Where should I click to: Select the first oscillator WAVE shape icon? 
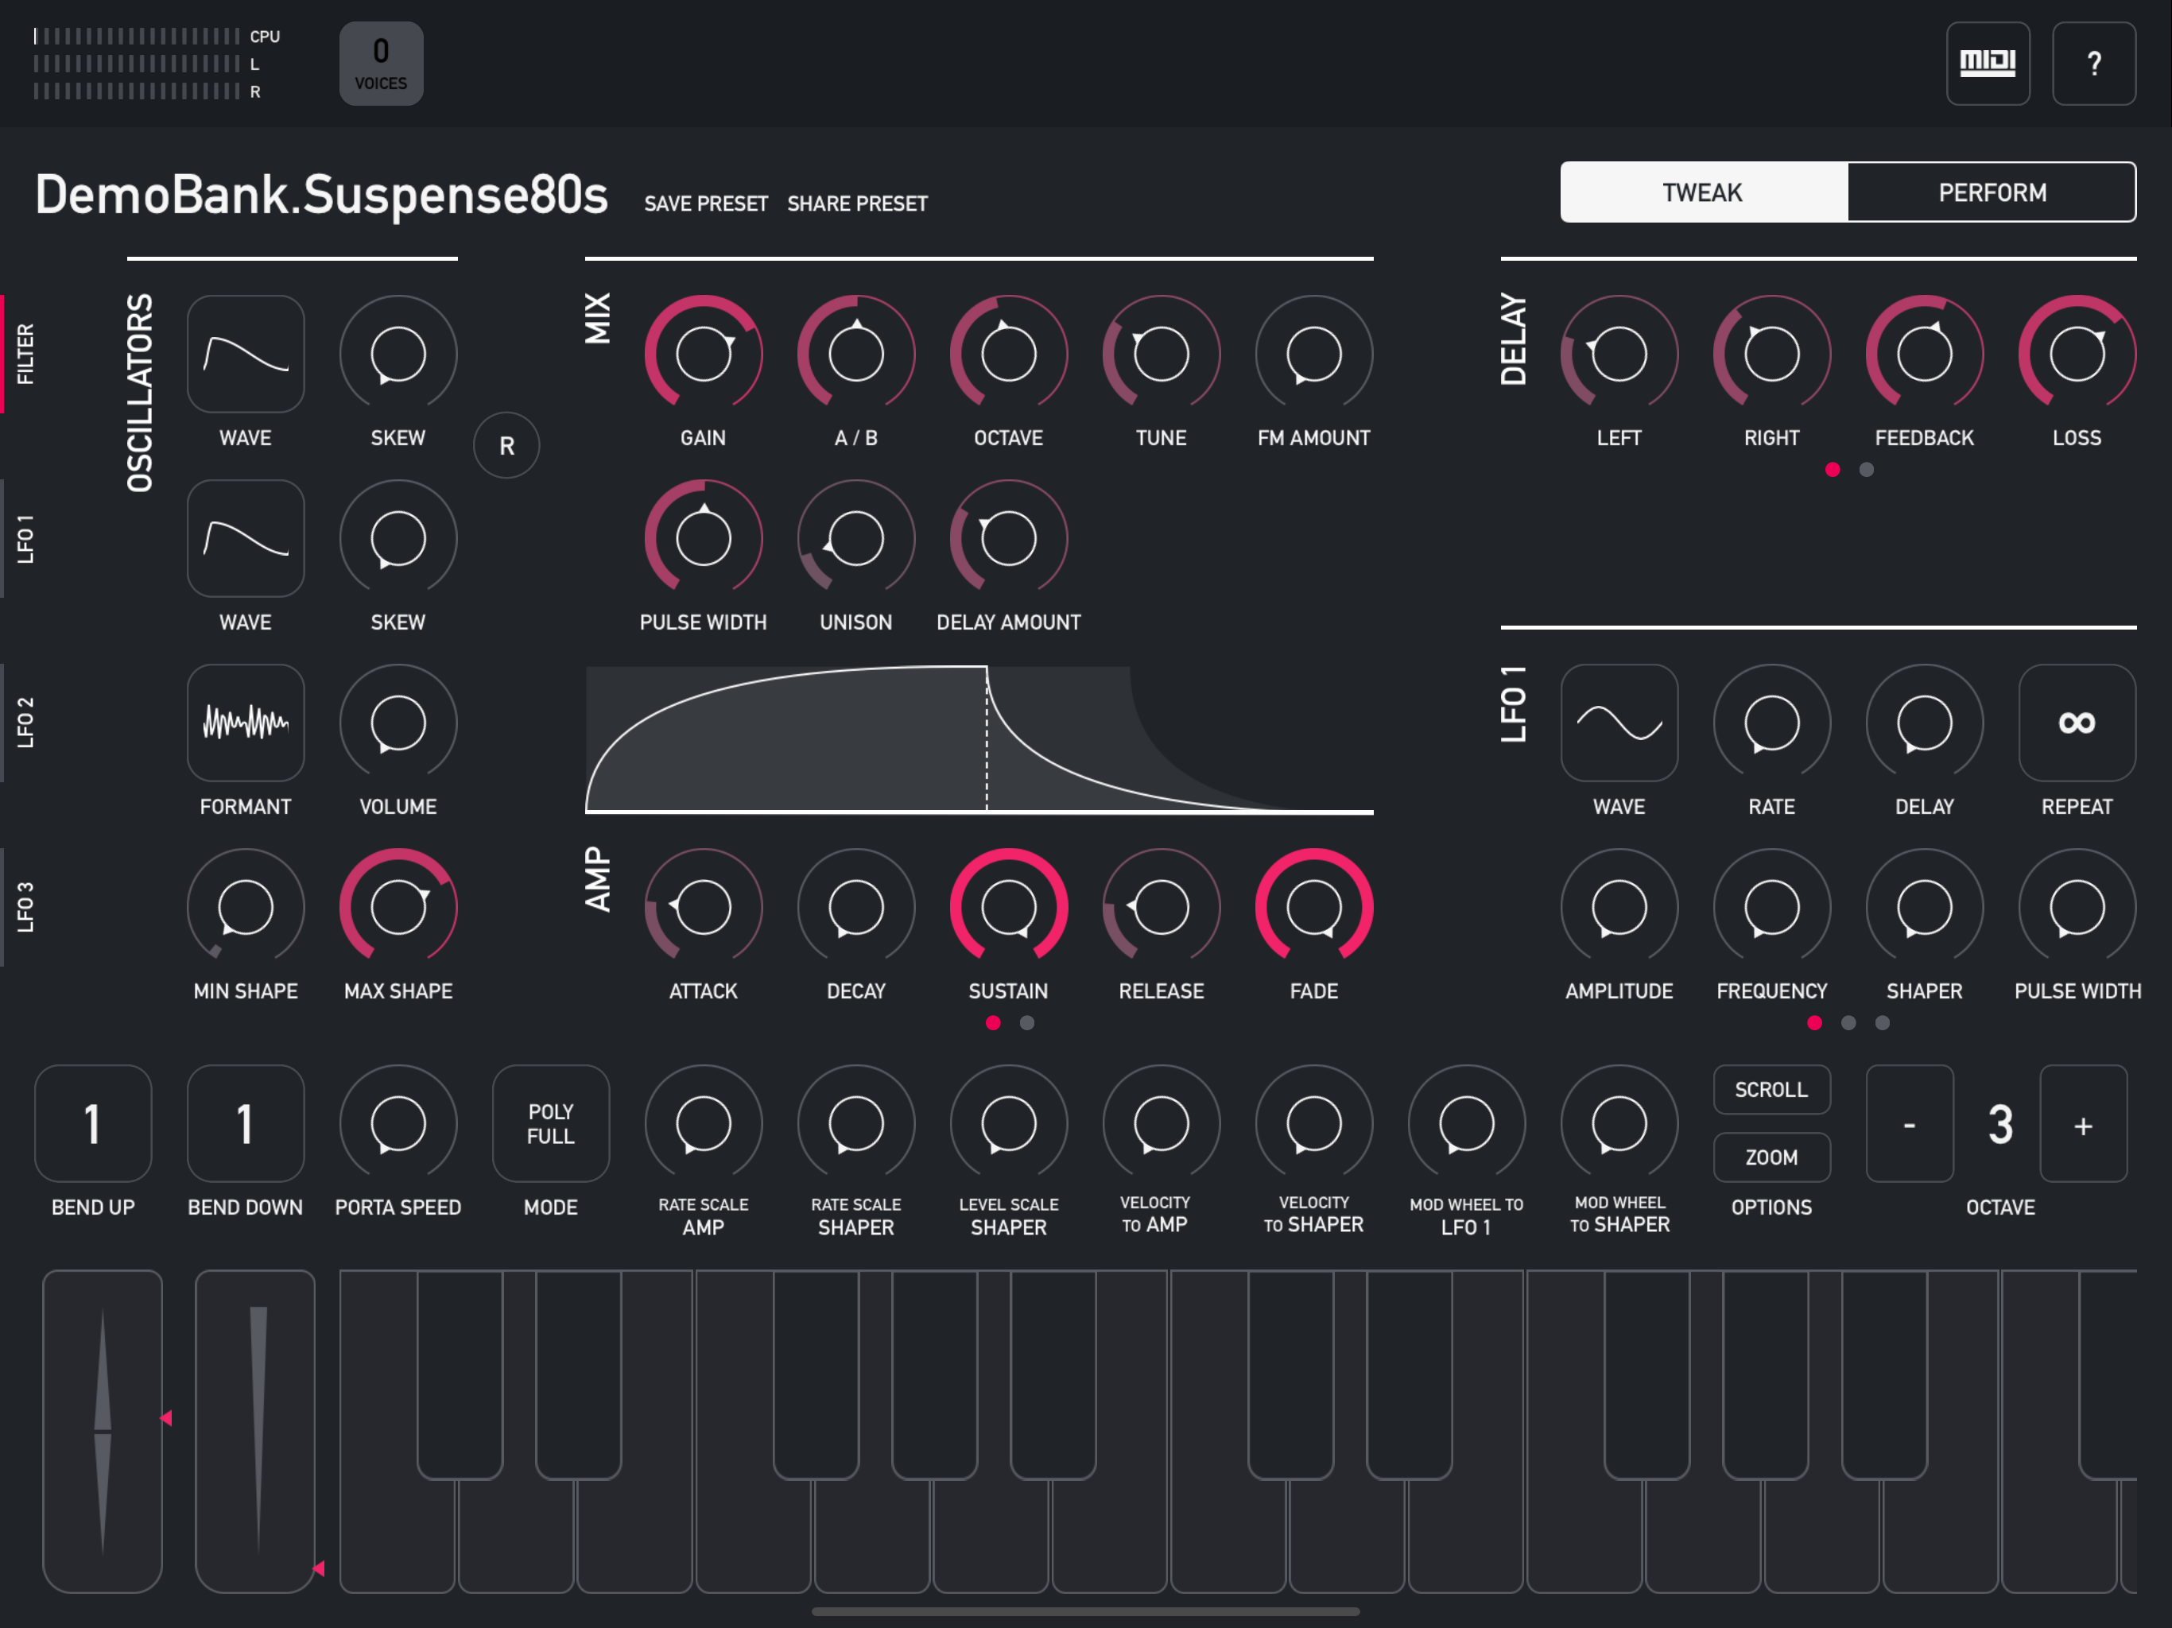click(x=246, y=354)
